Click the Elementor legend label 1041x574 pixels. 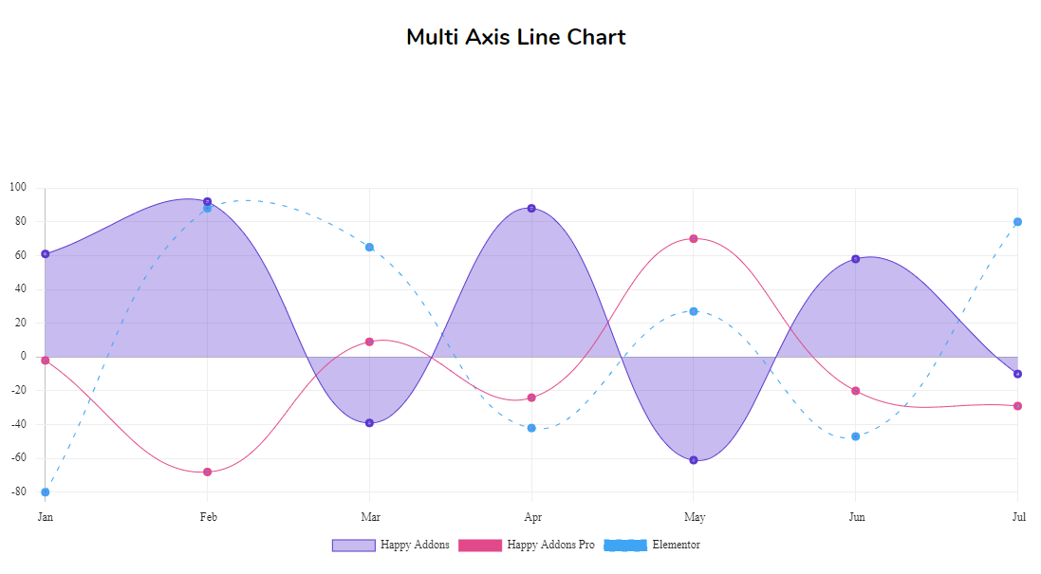point(676,545)
